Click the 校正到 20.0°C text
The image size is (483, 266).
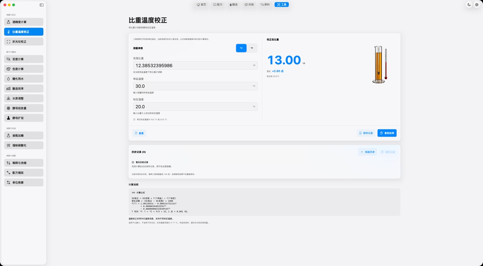(273, 76)
